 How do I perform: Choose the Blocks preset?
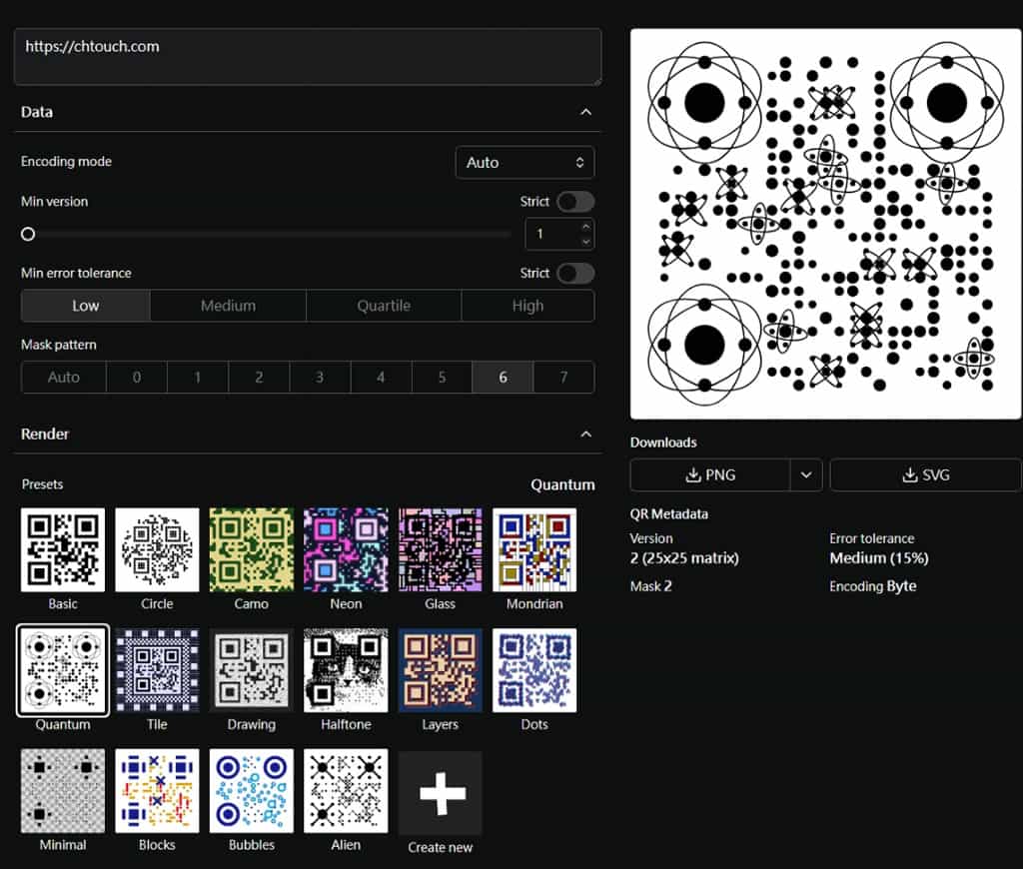(157, 791)
